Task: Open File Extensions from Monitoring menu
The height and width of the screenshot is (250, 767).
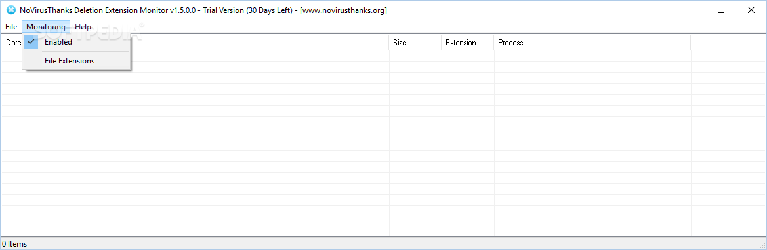Action: click(77, 61)
